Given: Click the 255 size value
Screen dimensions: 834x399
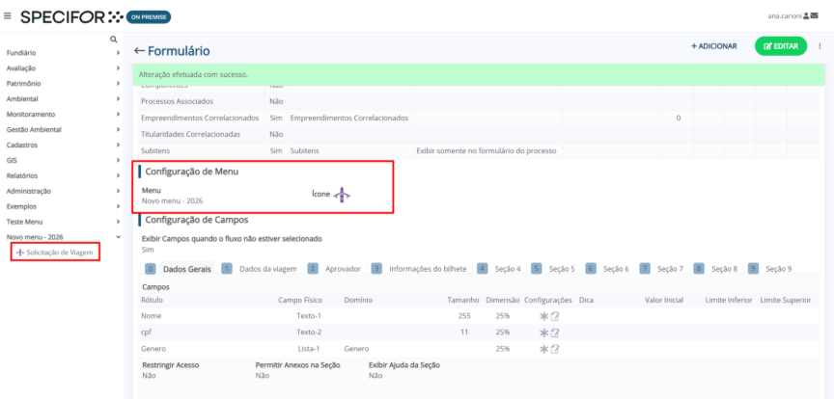Looking at the screenshot, I should click(464, 316).
